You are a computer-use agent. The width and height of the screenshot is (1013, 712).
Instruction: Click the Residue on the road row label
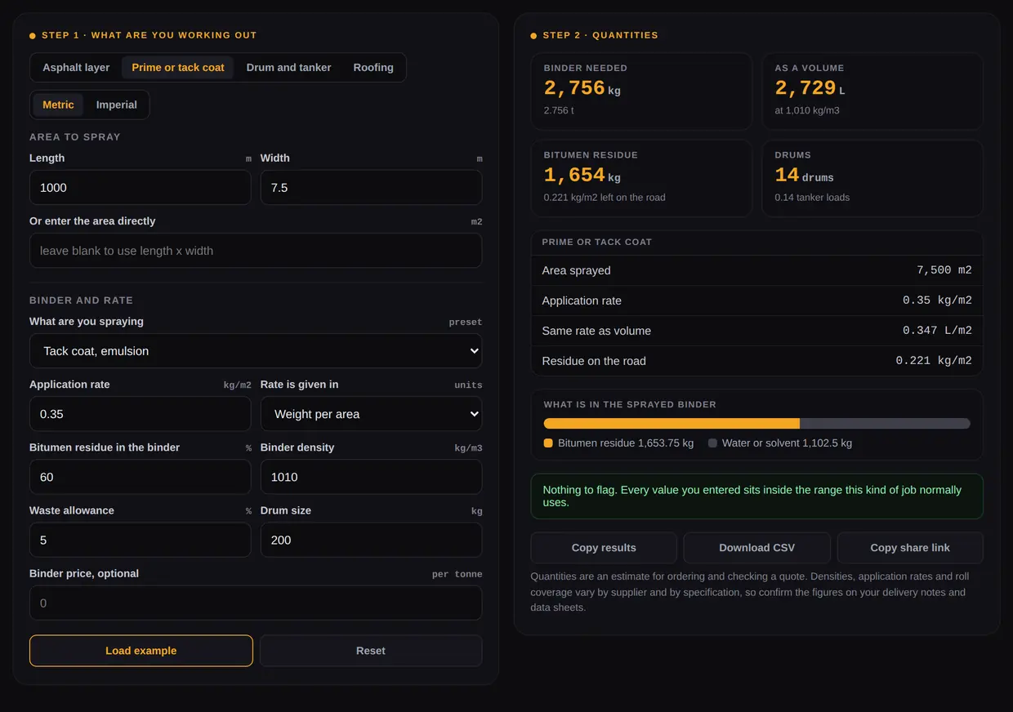click(x=594, y=361)
